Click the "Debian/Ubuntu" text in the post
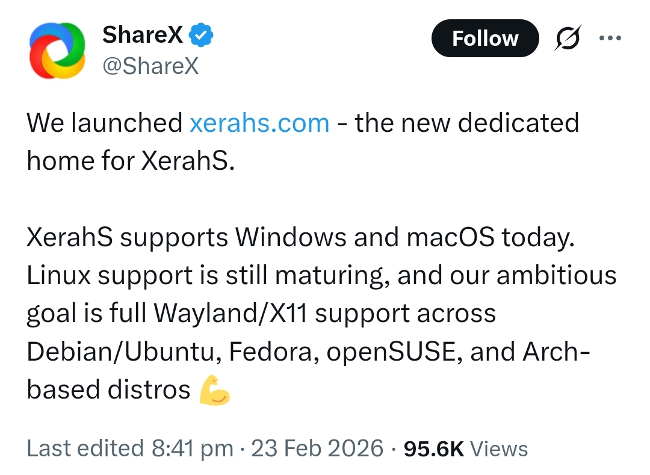Image resolution: width=650 pixels, height=475 pixels. pos(117,352)
